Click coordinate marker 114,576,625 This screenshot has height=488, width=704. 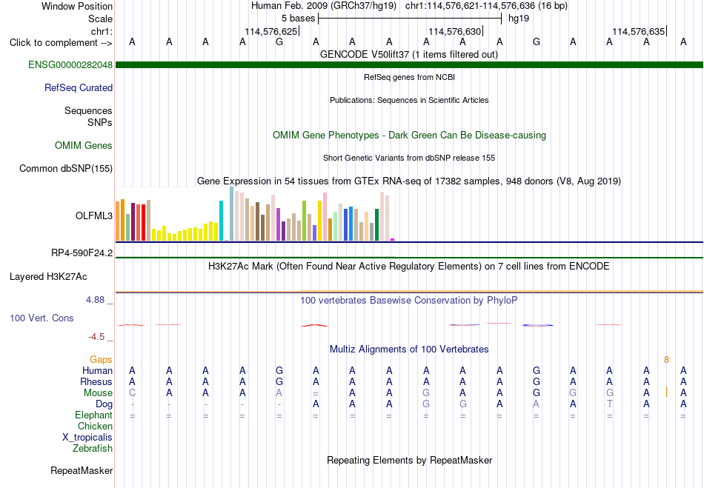pyautogui.click(x=270, y=31)
